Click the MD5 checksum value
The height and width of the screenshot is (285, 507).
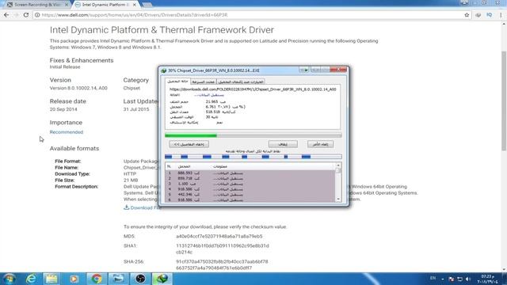tap(219, 237)
